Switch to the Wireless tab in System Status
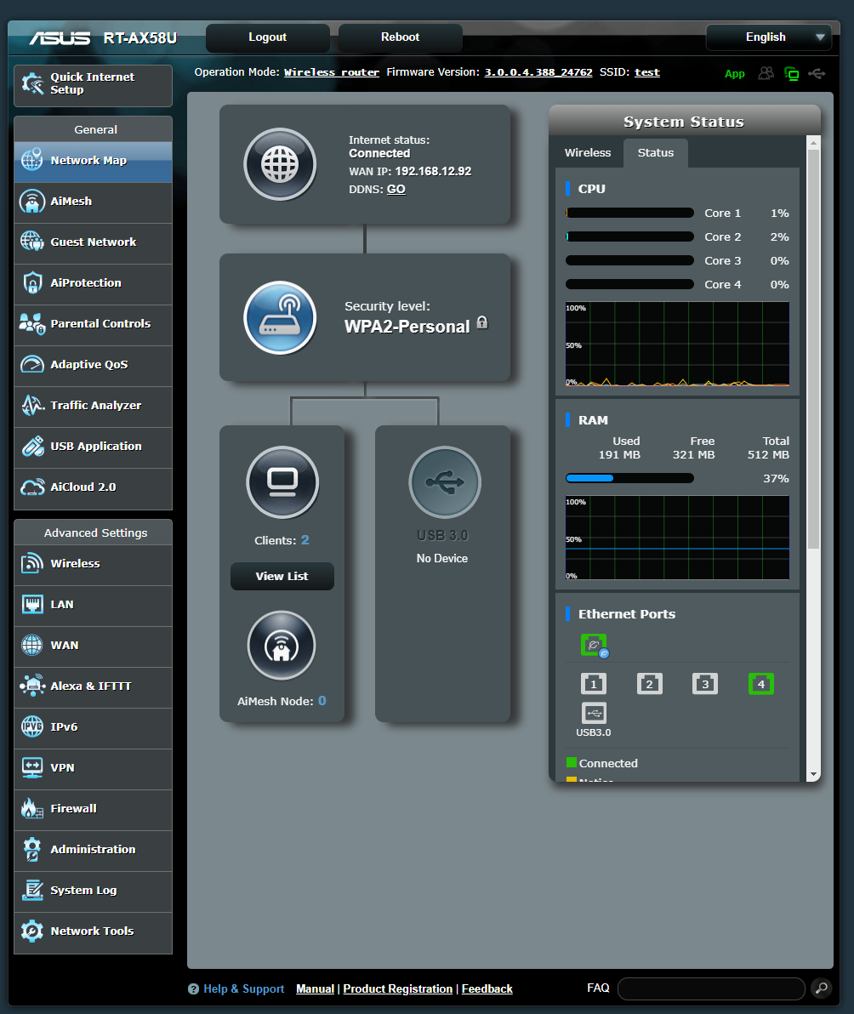The image size is (854, 1014). 588,152
